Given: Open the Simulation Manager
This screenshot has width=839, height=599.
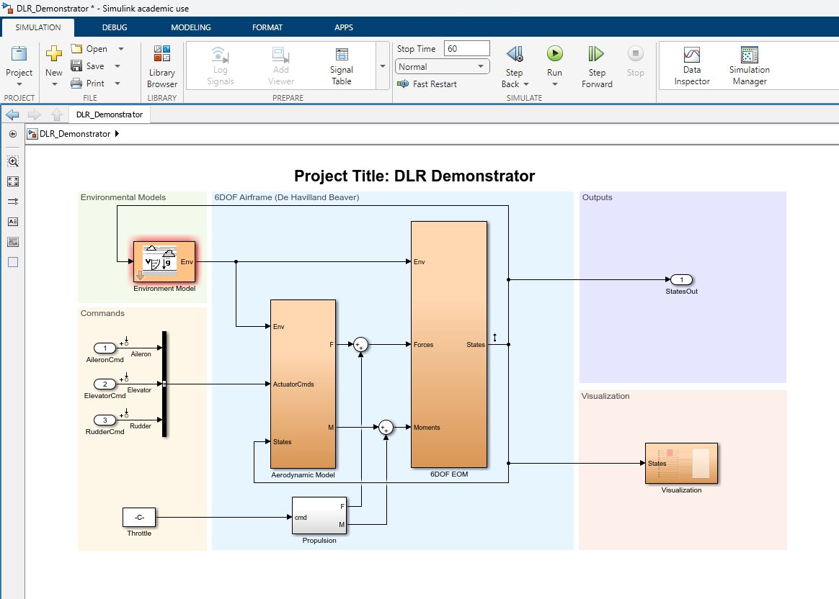Looking at the screenshot, I should click(749, 66).
